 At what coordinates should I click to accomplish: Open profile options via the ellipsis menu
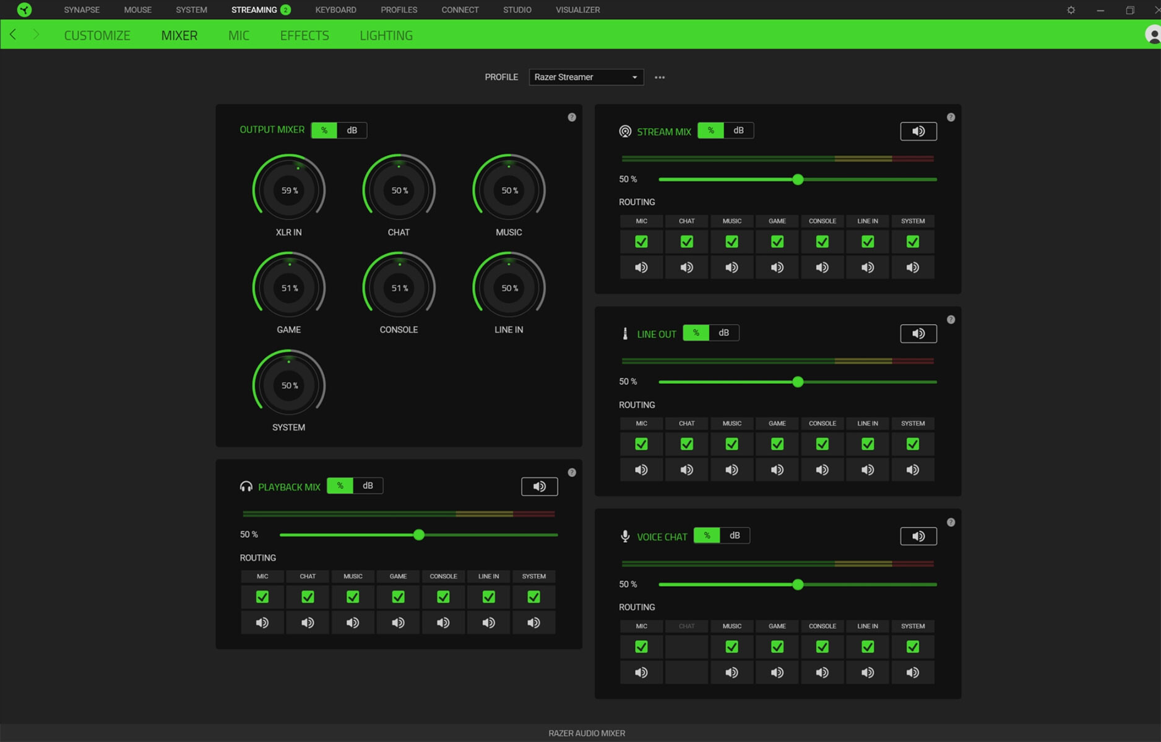pos(659,77)
